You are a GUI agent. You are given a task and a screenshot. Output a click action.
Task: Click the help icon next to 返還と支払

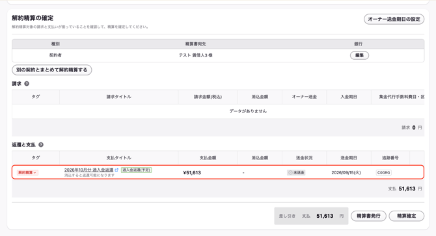pos(41,144)
